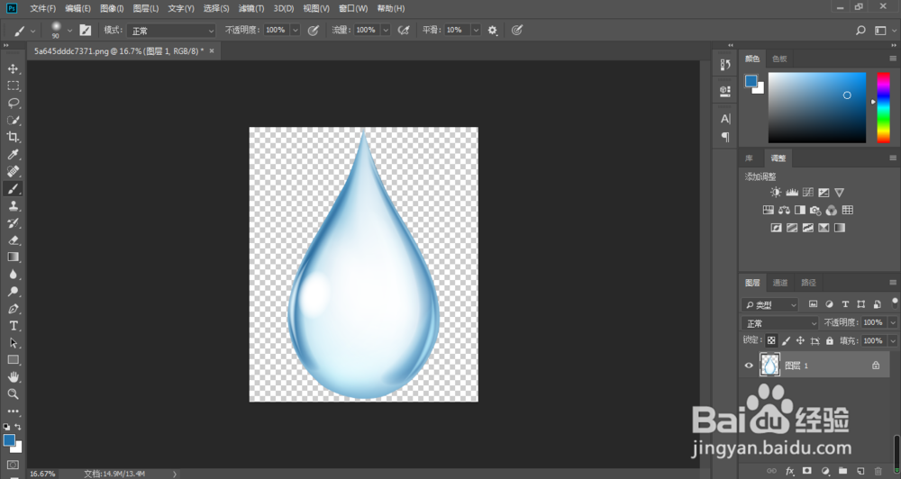Select the Brush tool in toolbar
This screenshot has width=901, height=479.
14,188
